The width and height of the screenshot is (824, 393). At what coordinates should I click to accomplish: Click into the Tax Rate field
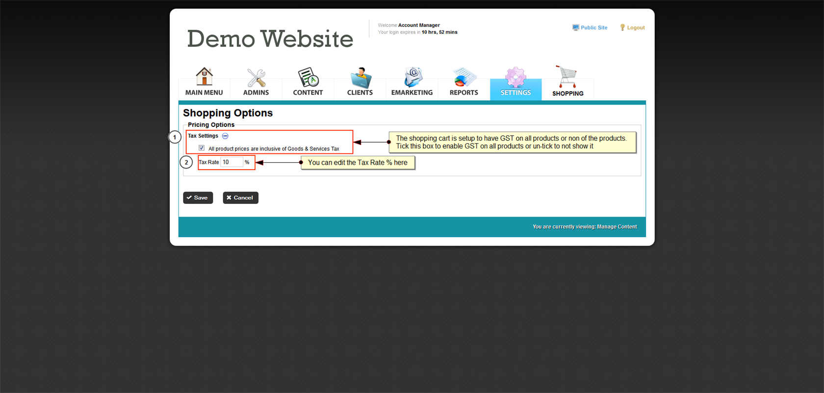[232, 162]
